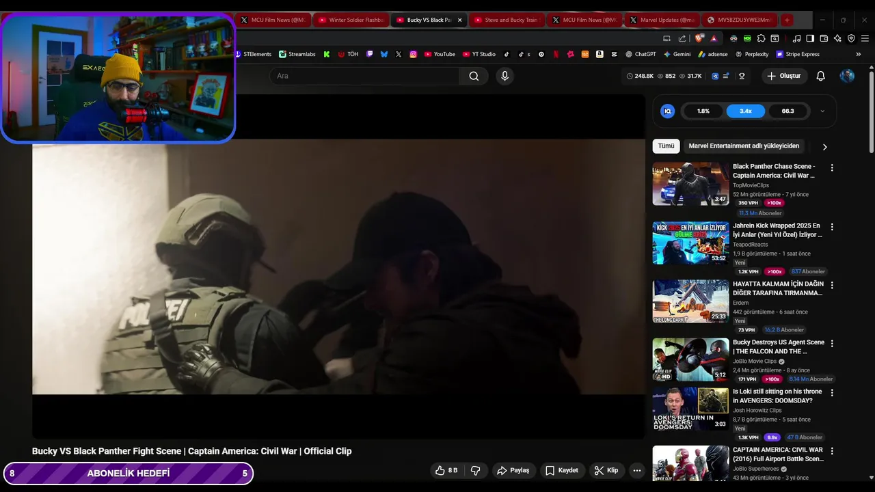Screen dimensions: 875x492
Task: Dislike the video
Action: coord(475,470)
